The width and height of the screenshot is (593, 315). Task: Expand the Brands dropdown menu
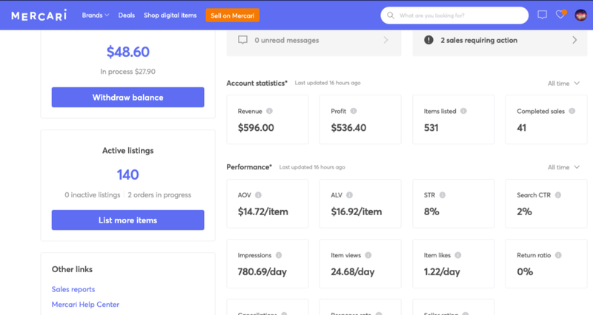(96, 16)
